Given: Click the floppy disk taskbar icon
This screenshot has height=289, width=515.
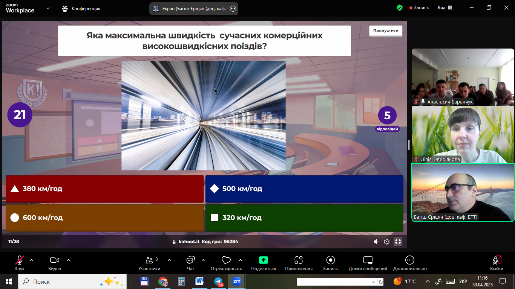Looking at the screenshot, I should click(144, 281).
